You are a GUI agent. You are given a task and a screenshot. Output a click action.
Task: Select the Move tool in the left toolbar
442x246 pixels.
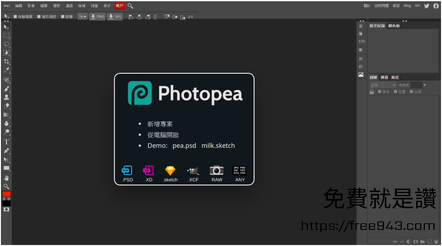(6, 27)
